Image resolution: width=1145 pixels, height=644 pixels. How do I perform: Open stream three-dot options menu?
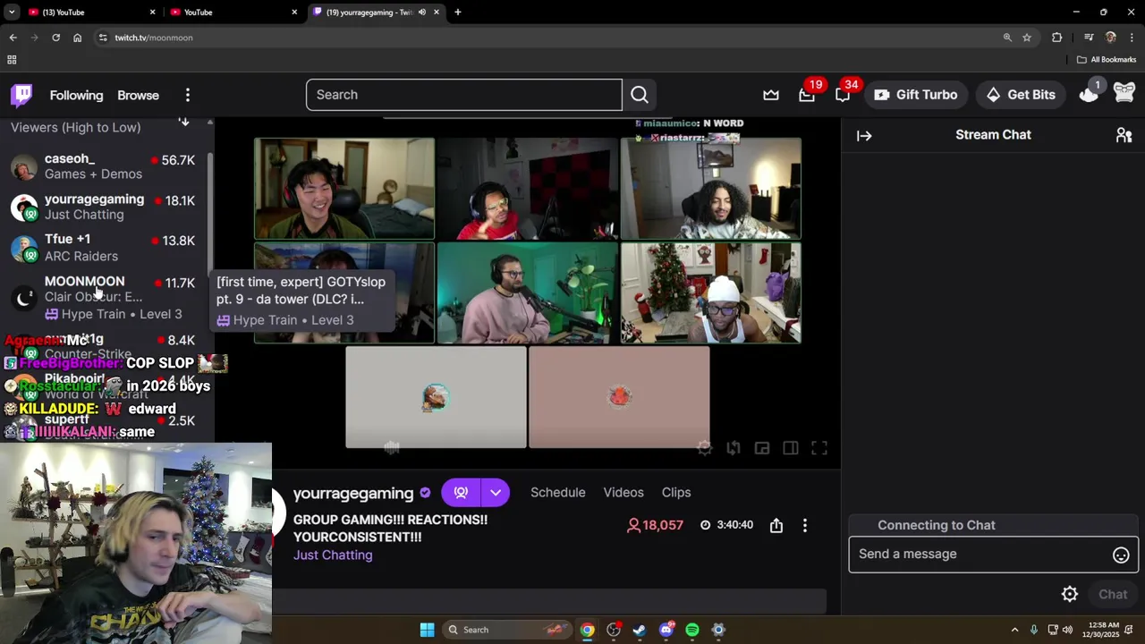click(805, 526)
